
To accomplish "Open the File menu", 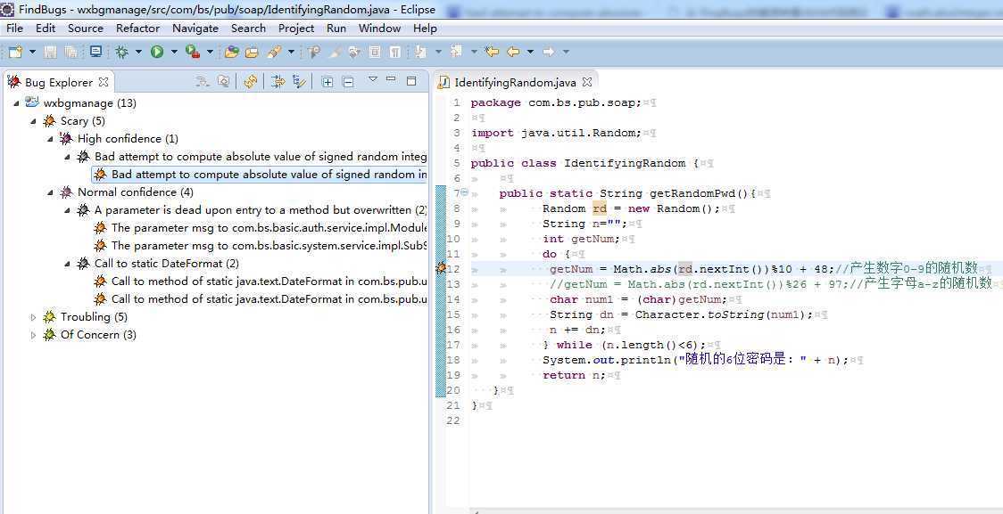I will tap(14, 29).
